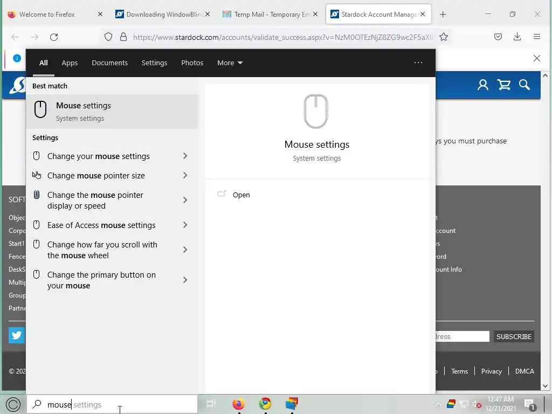Image resolution: width=552 pixels, height=414 pixels.
Task: Show hidden system tray icons
Action: coord(438,404)
